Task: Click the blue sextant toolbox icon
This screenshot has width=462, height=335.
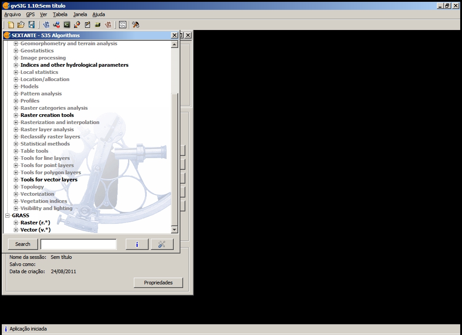Action: pos(46,25)
